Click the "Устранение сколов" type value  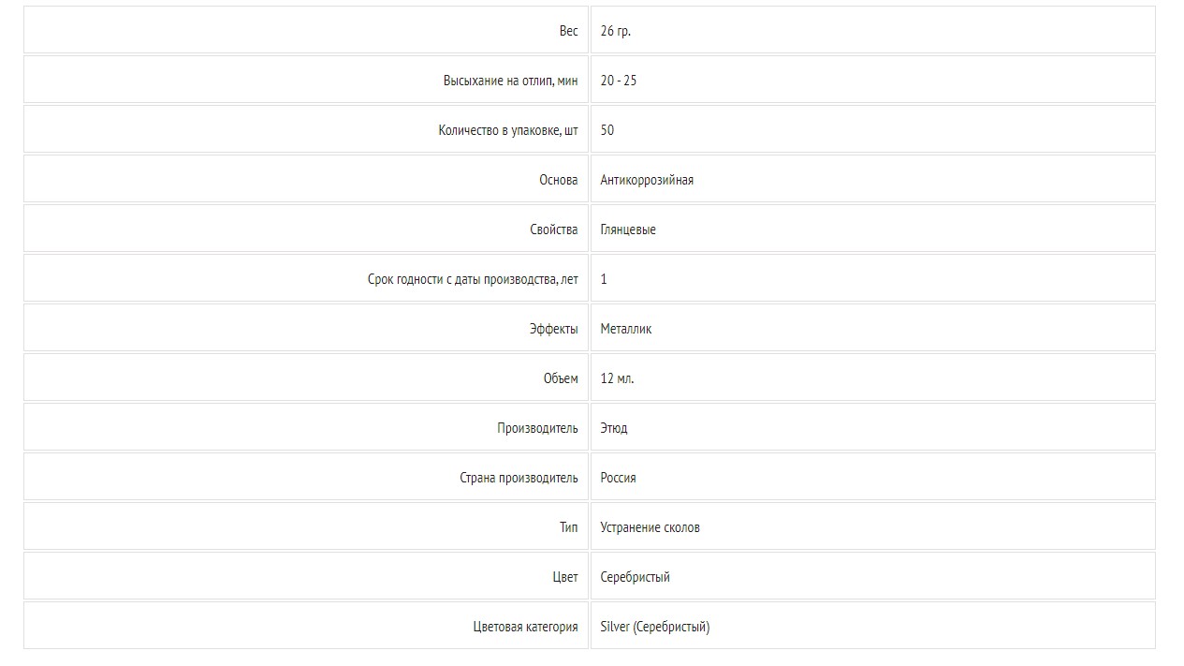click(650, 527)
